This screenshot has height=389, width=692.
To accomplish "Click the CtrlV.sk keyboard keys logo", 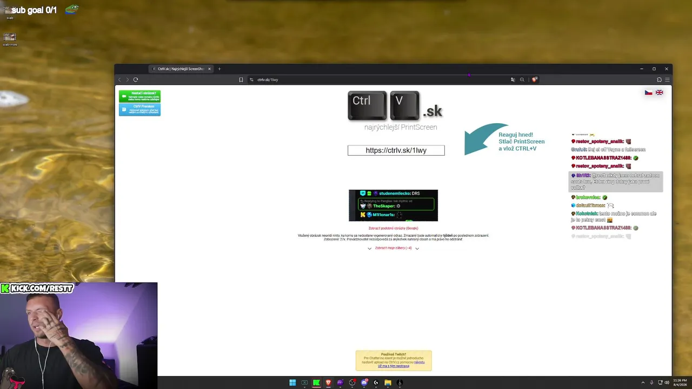I will 395,105.
